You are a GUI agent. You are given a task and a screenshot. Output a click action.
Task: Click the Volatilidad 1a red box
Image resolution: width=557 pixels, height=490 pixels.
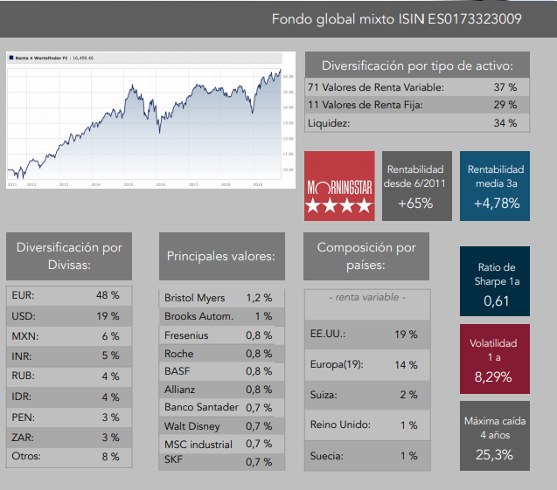point(496,360)
